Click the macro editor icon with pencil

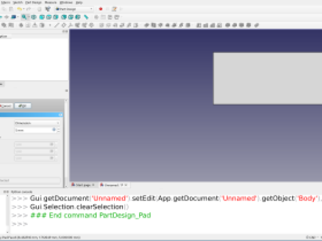[114, 9]
